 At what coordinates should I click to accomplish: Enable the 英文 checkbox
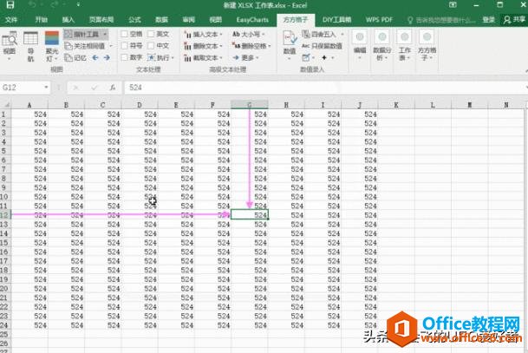[151, 34]
